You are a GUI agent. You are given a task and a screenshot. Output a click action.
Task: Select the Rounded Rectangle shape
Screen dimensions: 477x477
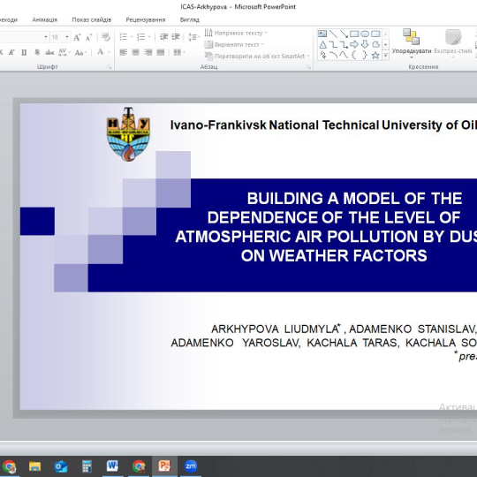click(375, 34)
